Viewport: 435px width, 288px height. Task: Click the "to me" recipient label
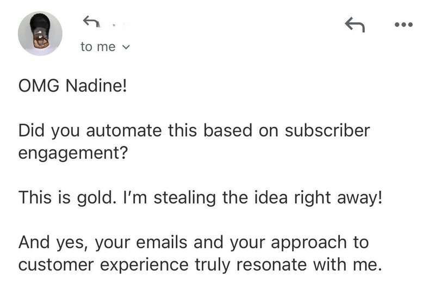click(98, 47)
